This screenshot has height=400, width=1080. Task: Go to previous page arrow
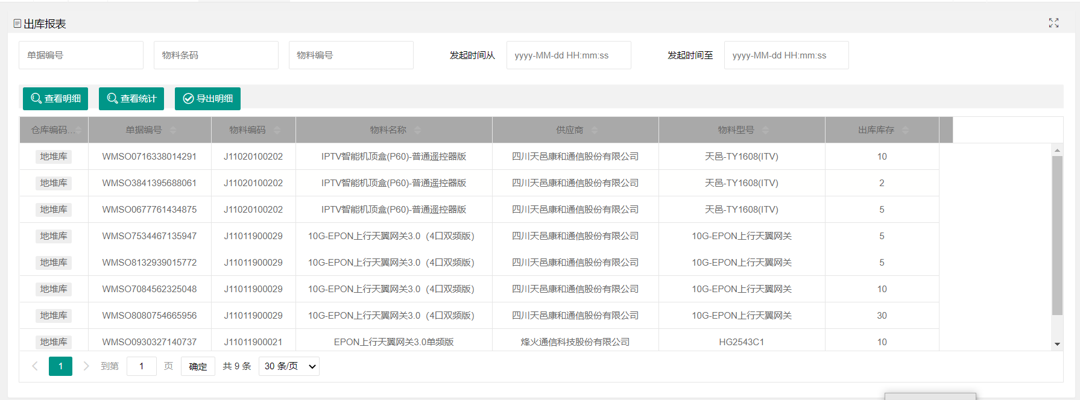click(35, 366)
